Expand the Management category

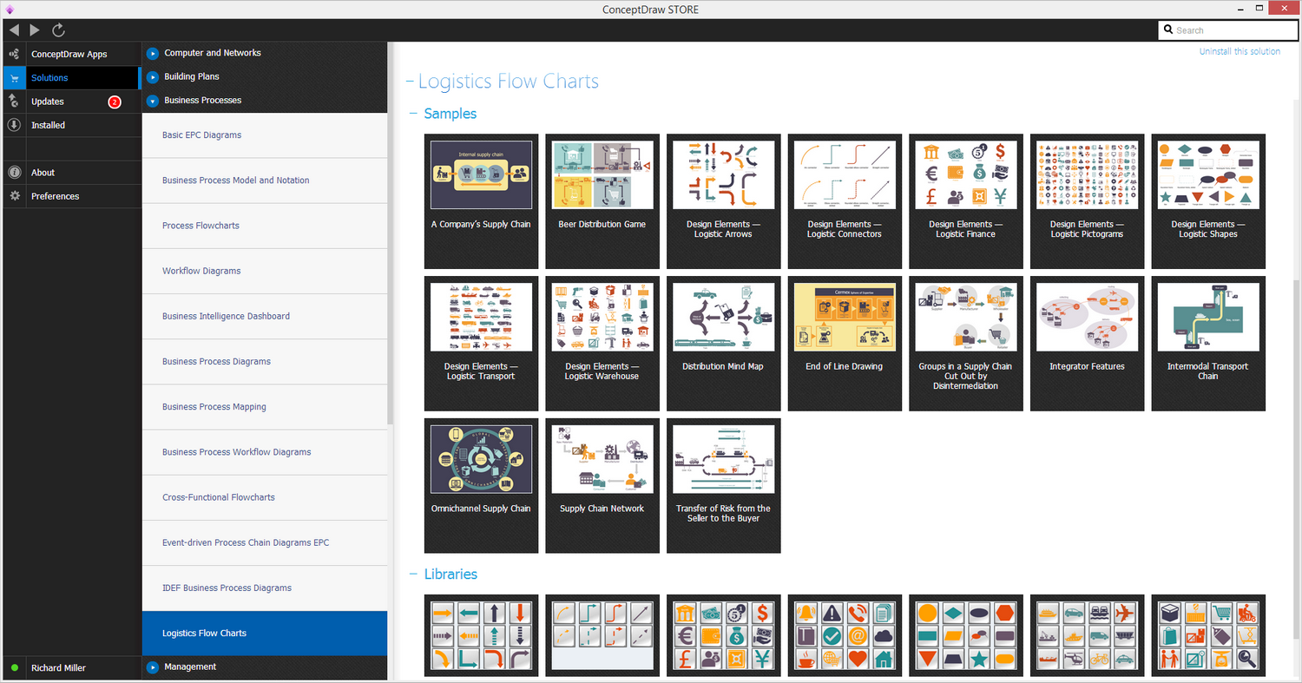pyautogui.click(x=153, y=667)
